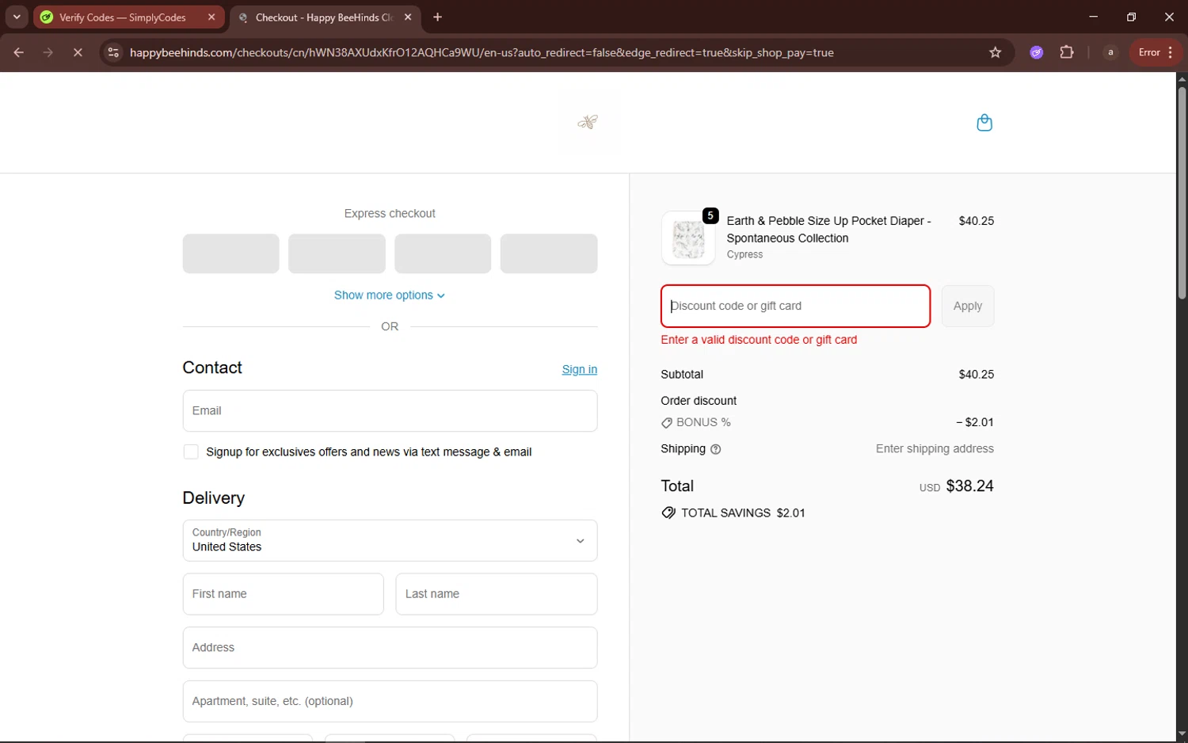
Task: Click the scroll-down arrow of the scrollbar
Action: point(1182,734)
